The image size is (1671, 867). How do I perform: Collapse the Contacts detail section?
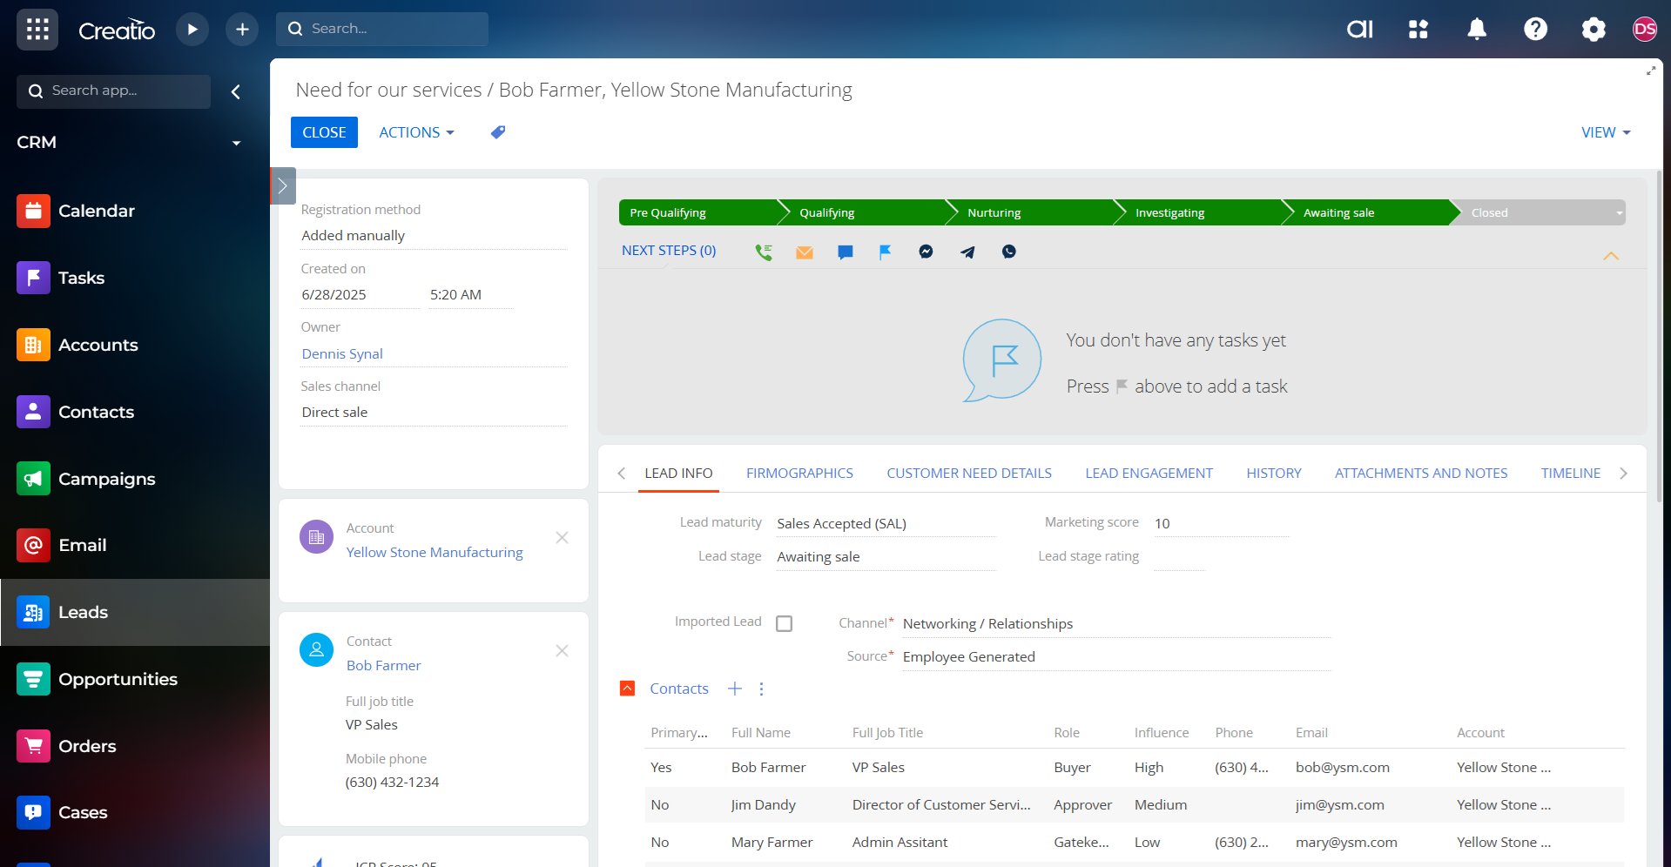627,689
